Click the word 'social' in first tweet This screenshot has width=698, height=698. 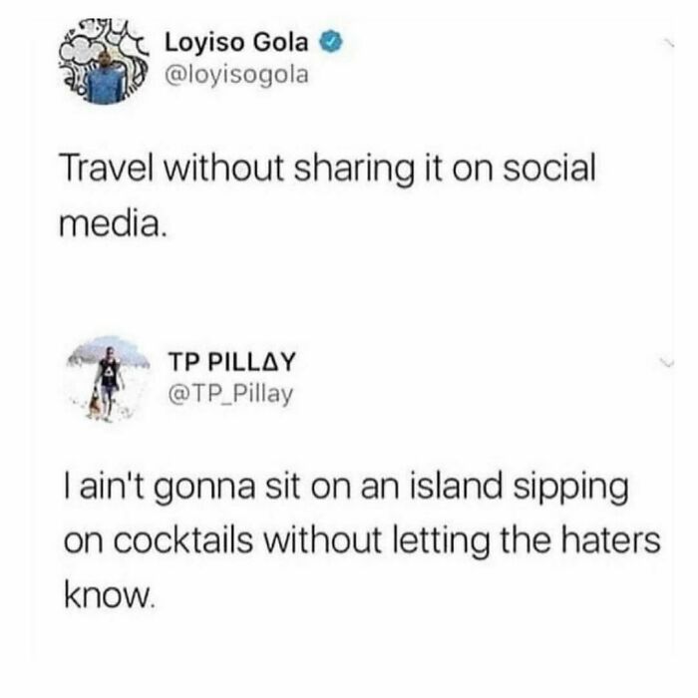click(x=549, y=169)
